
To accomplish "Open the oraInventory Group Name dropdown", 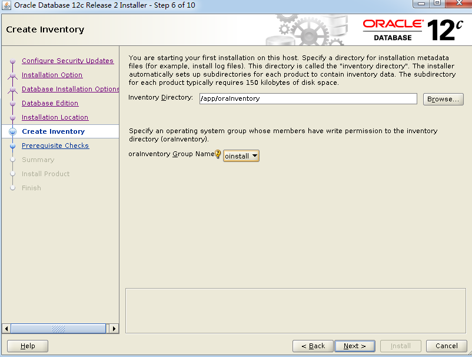I will tap(241, 156).
